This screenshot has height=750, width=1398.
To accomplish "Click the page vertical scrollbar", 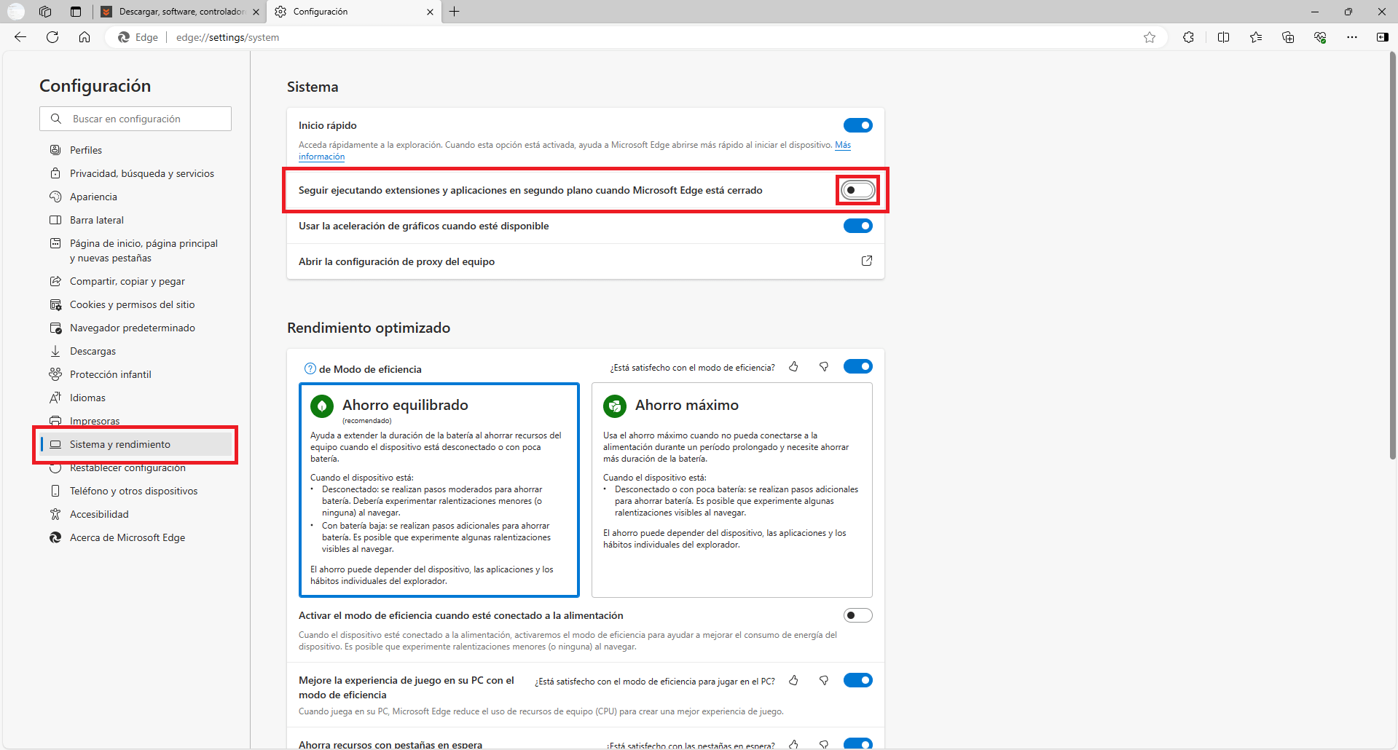I will tap(1393, 255).
